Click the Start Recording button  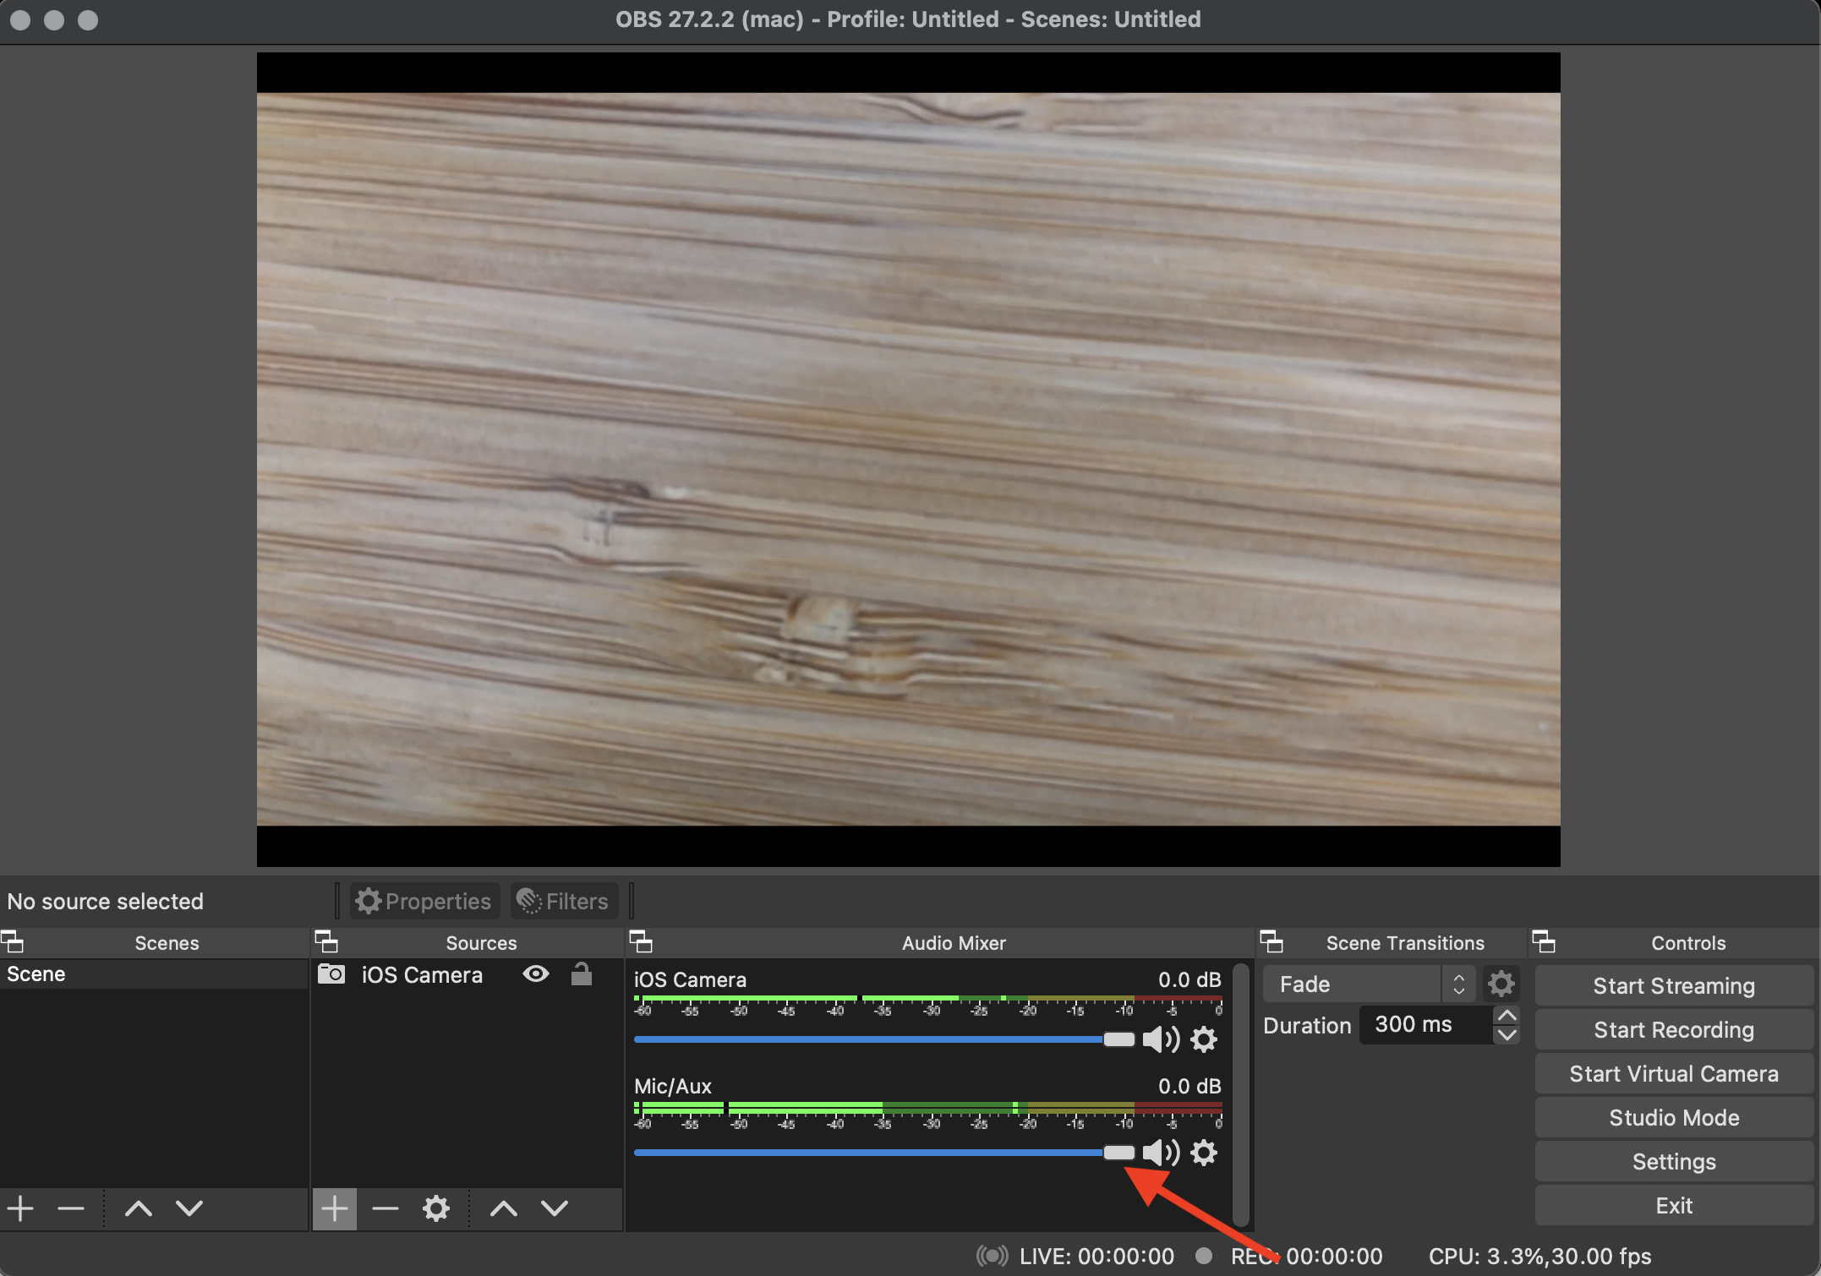[x=1673, y=1029]
